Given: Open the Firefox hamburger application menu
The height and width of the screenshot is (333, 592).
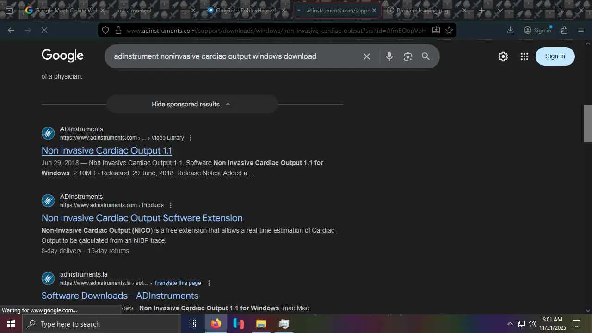Looking at the screenshot, I should click(581, 30).
